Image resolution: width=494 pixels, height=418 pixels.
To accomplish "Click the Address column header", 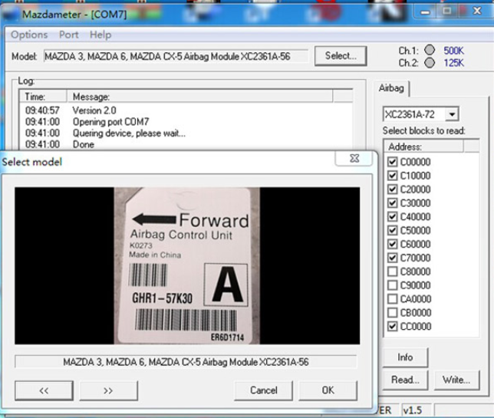I will click(x=423, y=146).
